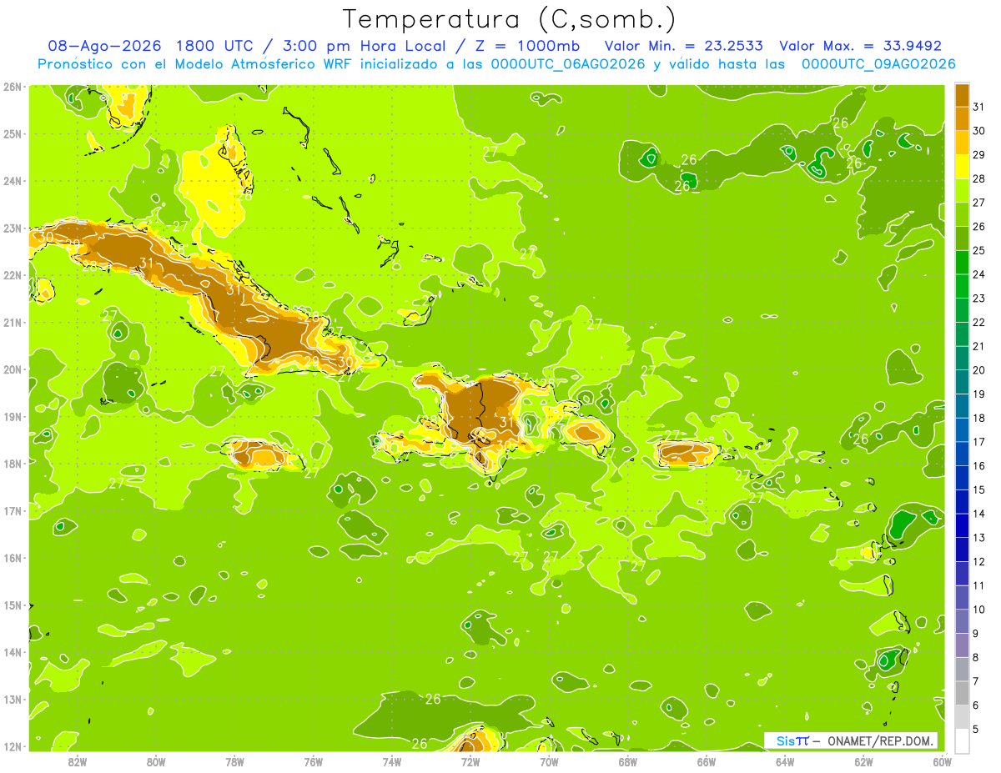Click the dark brown legend swatch above 31
This screenshot has width=1001, height=773.
pyautogui.click(x=962, y=95)
